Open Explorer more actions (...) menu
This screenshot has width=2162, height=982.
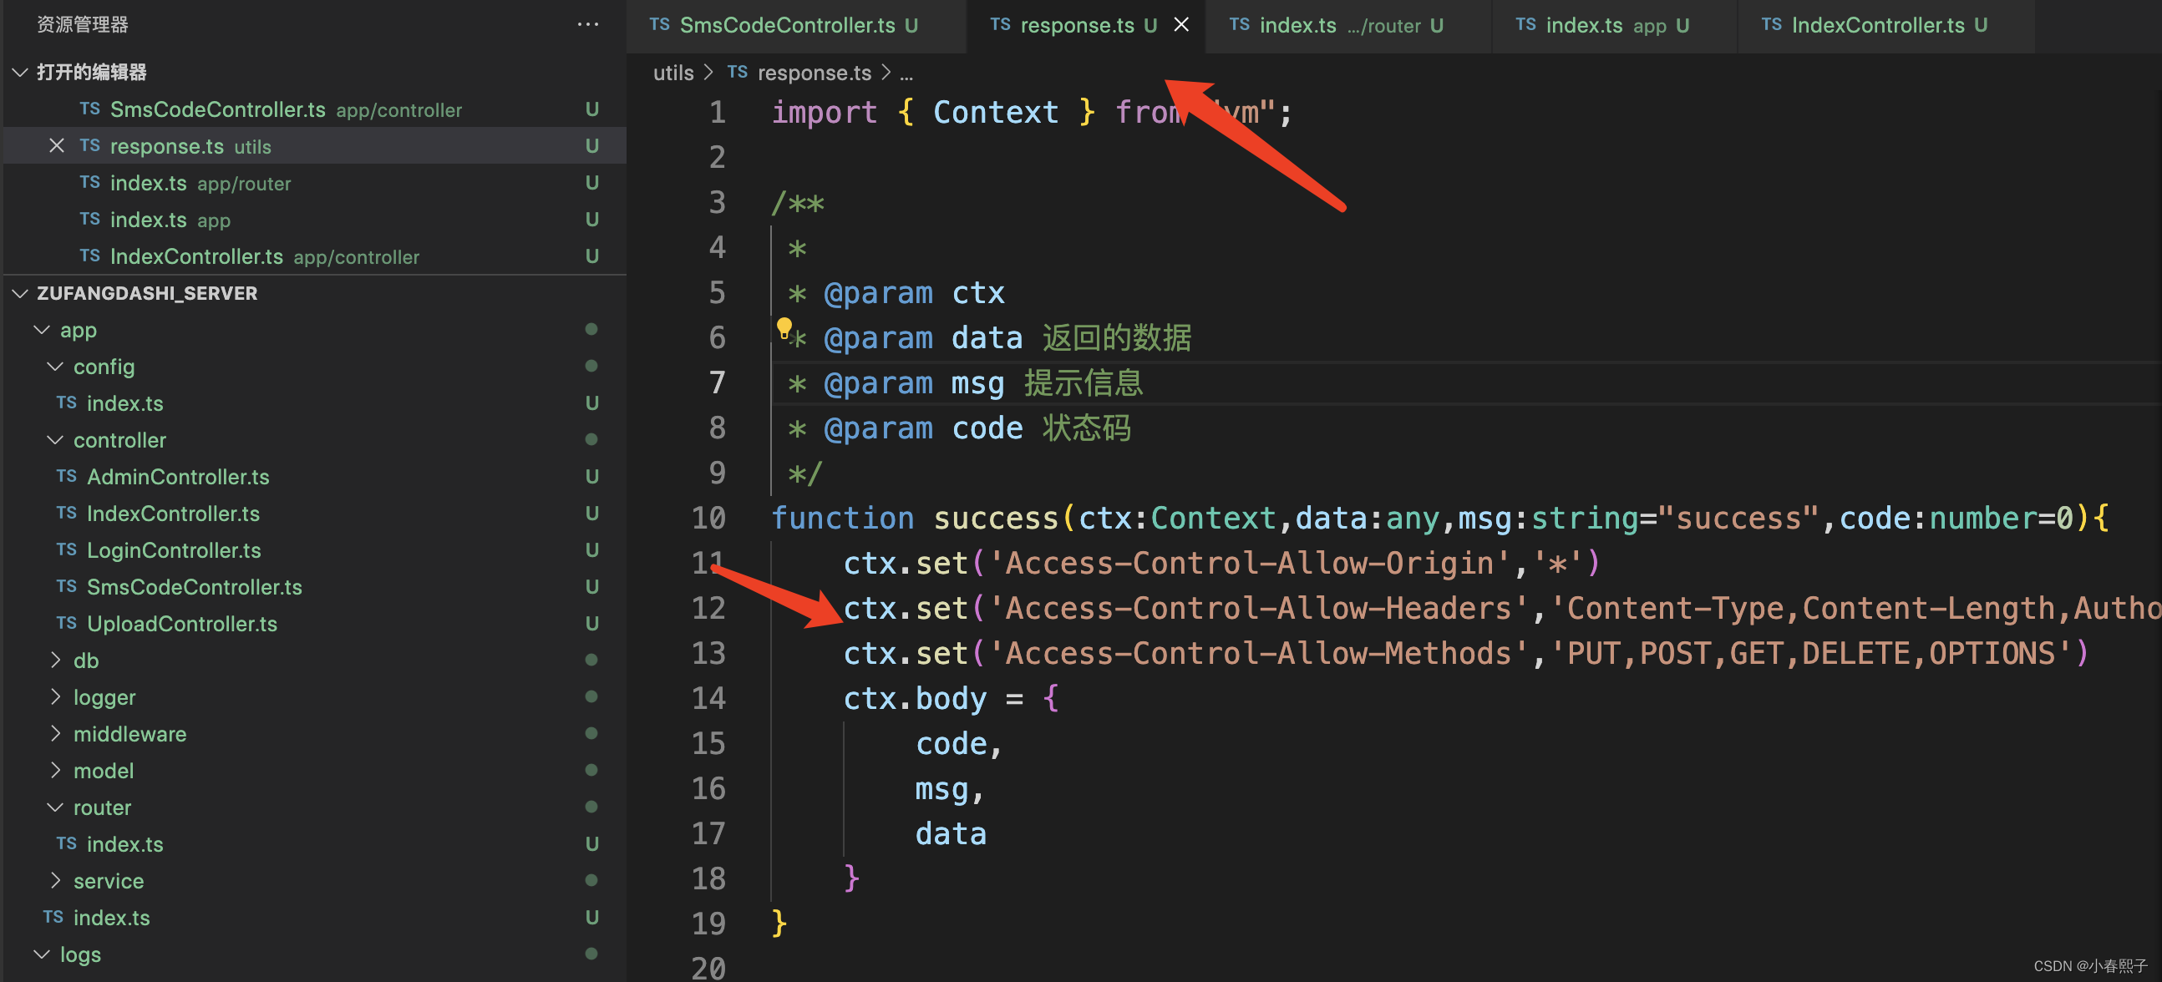(587, 24)
